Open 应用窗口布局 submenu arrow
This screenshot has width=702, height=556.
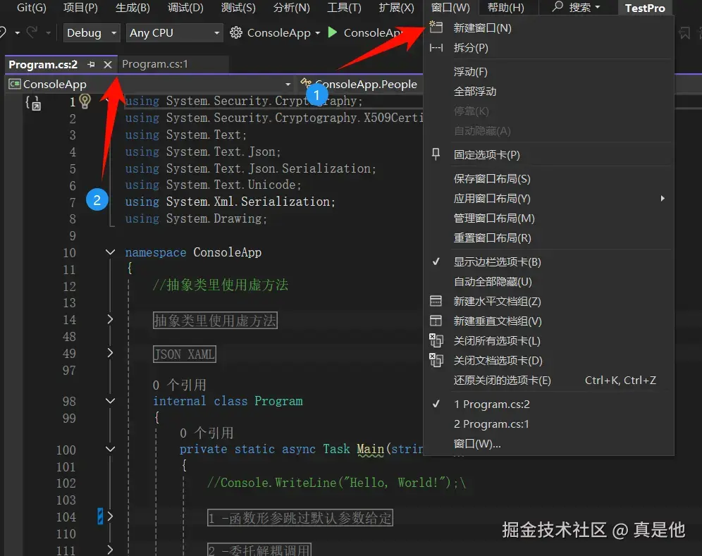point(663,198)
